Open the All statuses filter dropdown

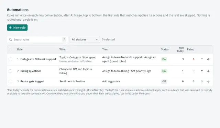tap(85, 39)
